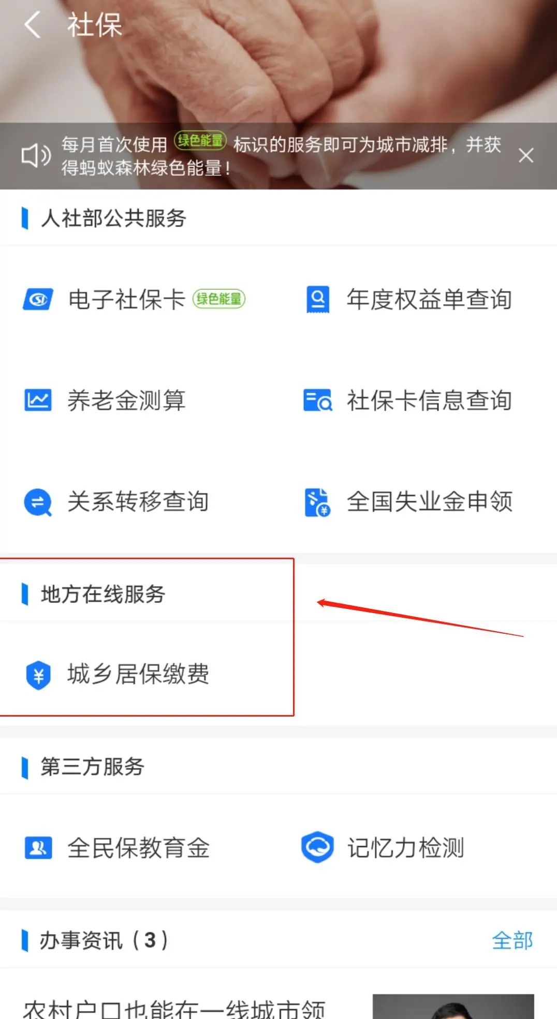The height and width of the screenshot is (1019, 557).
Task: Read the 农村户口 news headline
Action: click(174, 1009)
